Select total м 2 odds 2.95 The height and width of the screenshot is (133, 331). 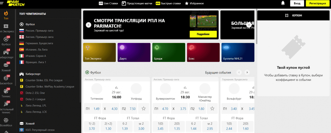pos(209,126)
